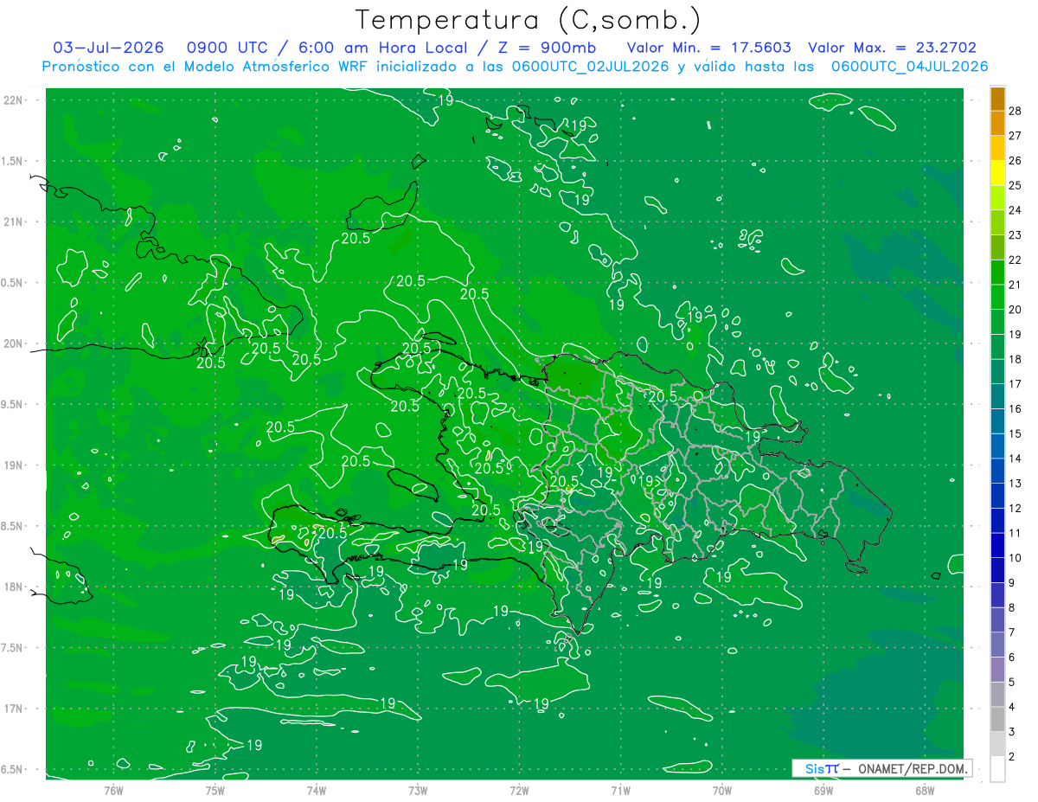Click longitude axis label "76W"
The height and width of the screenshot is (802, 1038).
pyautogui.click(x=113, y=791)
